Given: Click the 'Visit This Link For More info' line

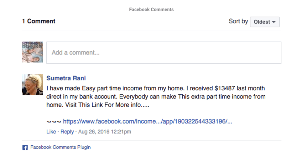Looking at the screenshot, I should (x=98, y=105).
